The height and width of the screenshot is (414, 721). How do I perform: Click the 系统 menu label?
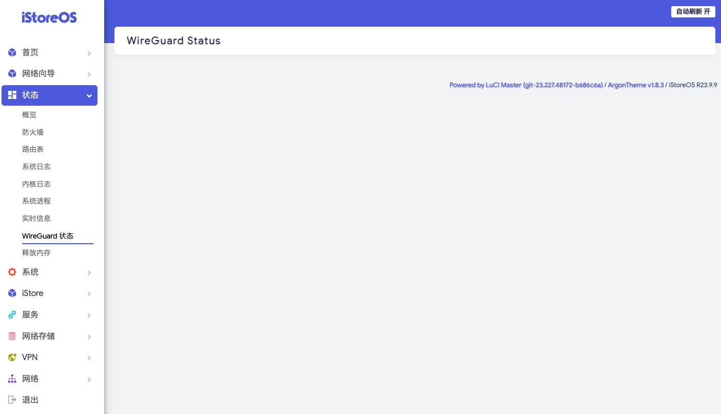[30, 272]
